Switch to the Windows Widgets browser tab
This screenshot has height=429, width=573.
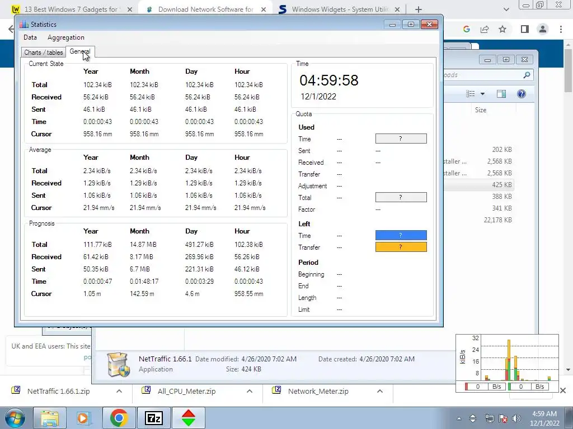pyautogui.click(x=340, y=9)
